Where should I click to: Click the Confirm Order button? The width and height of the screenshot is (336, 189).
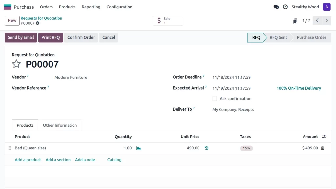[81, 38]
